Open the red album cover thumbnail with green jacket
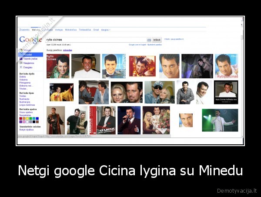Viewport: 261px width, 197px height. (x=58, y=66)
